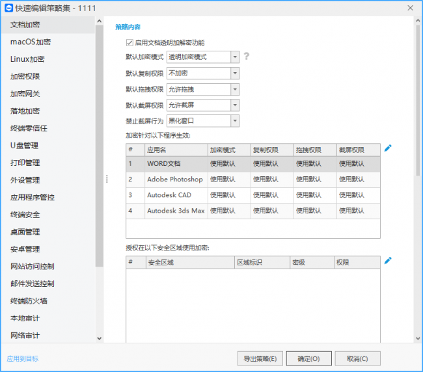The height and width of the screenshot is (372, 423).
Task: Expand the 默认截屏权限 combo box
Action: [203, 105]
